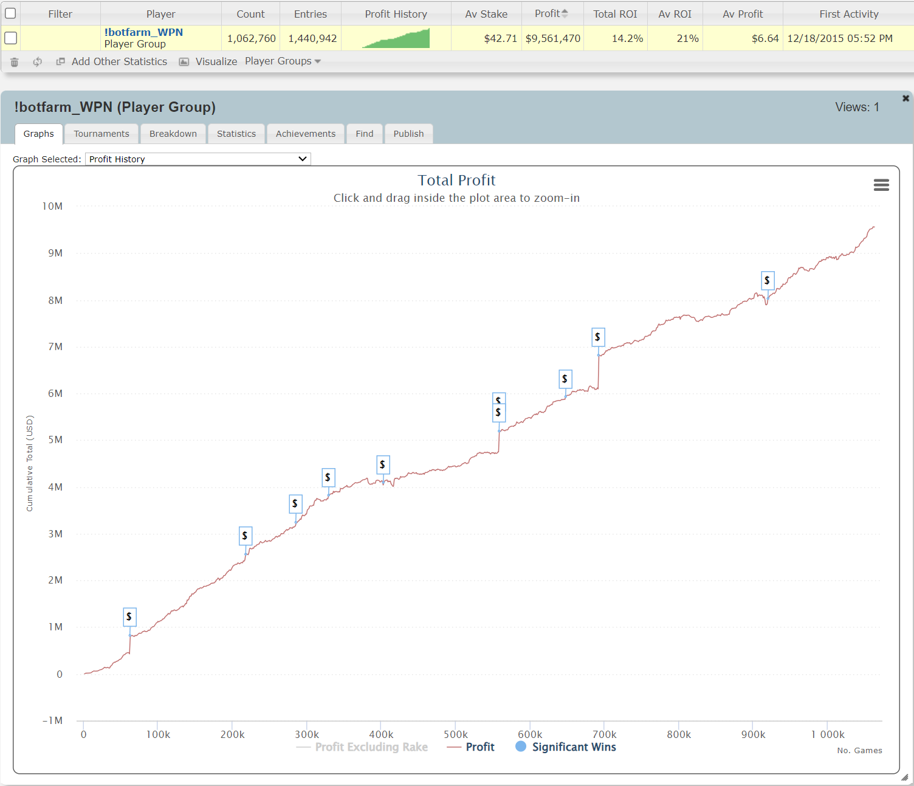
Task: Click the $9,561,470 profit cell
Action: [552, 38]
